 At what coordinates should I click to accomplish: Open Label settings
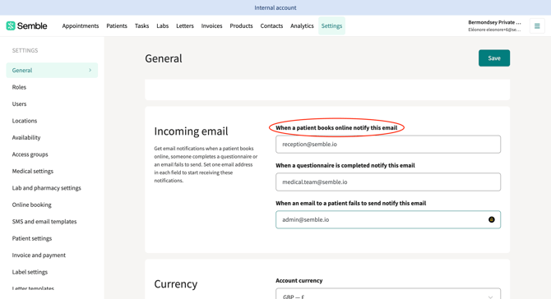(30, 272)
